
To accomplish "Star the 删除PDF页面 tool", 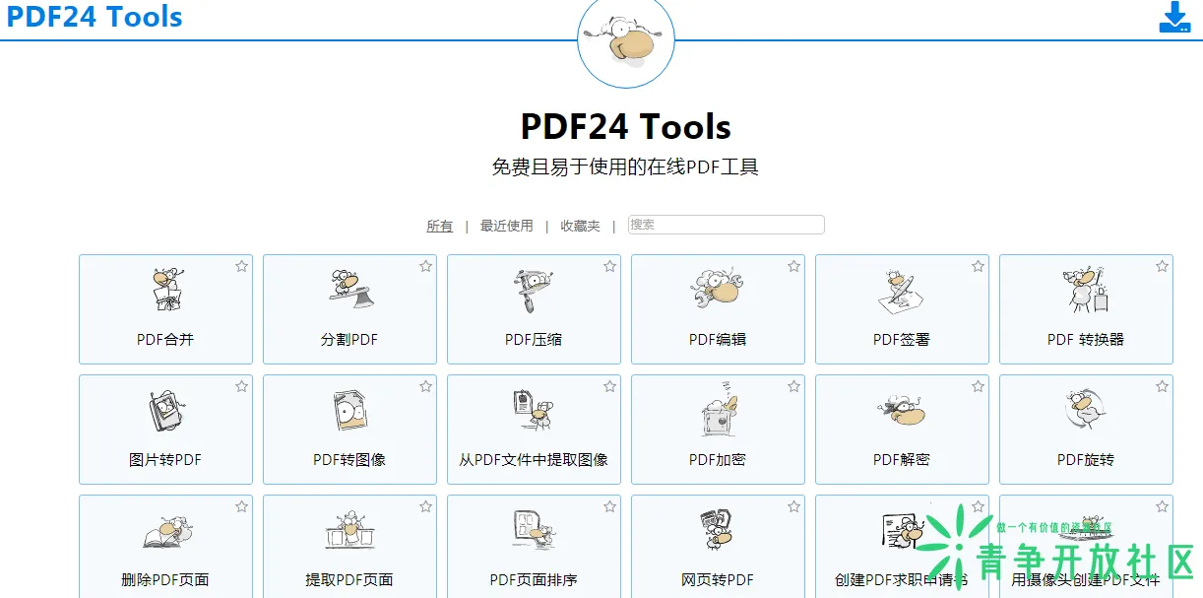I will coord(241,506).
